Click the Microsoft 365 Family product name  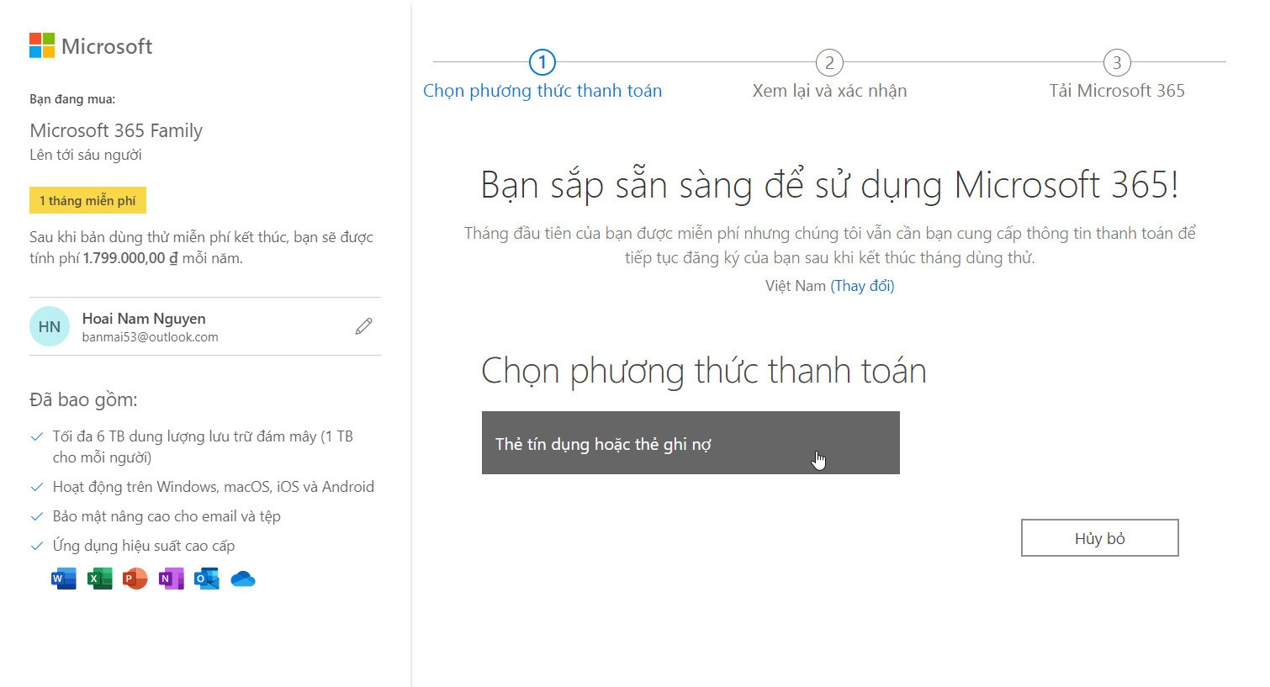point(116,130)
